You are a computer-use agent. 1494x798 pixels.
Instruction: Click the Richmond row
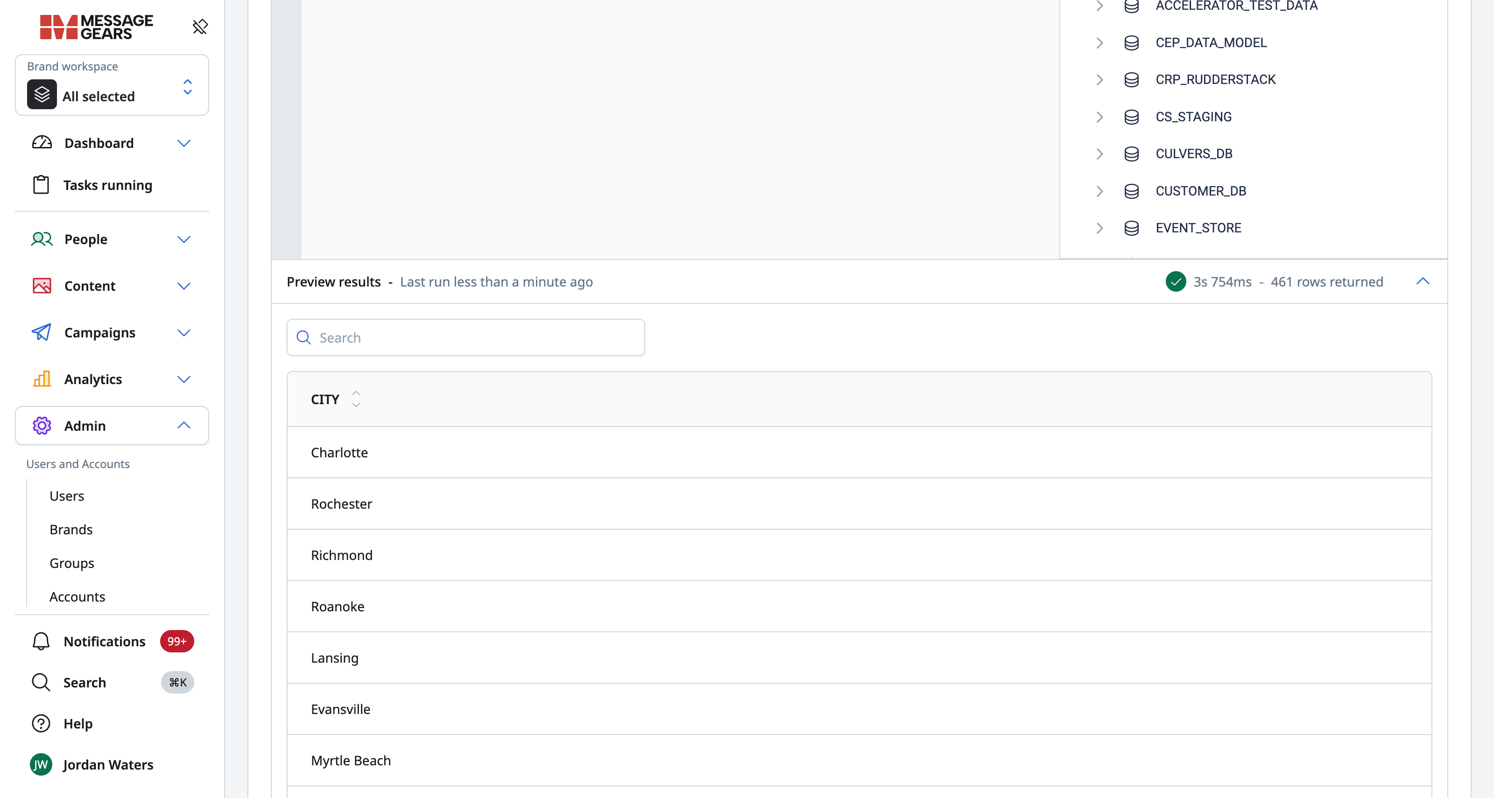(859, 555)
